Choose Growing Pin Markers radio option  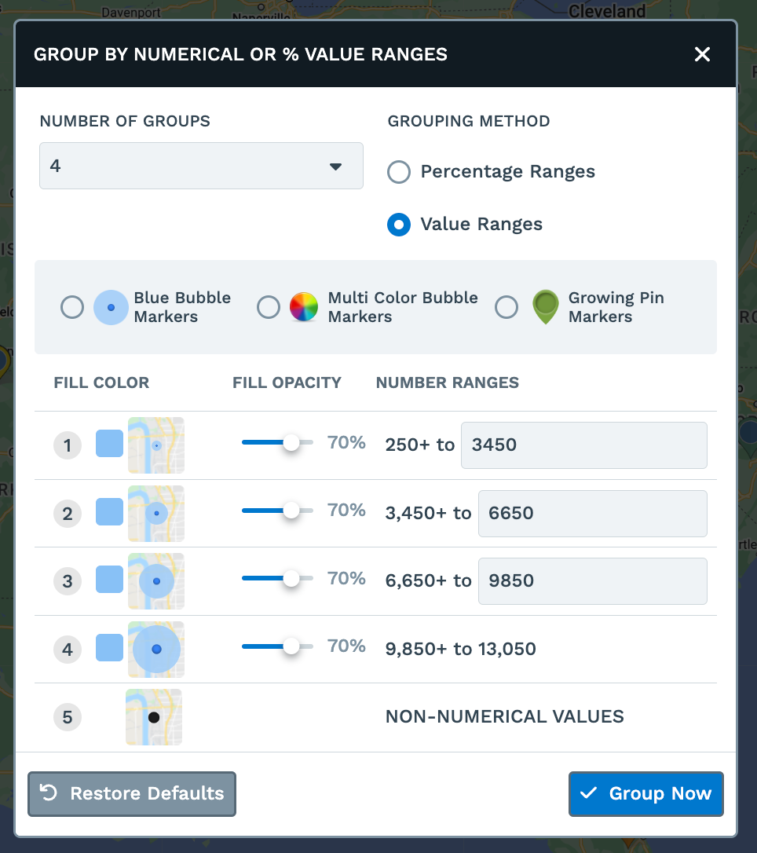[506, 307]
